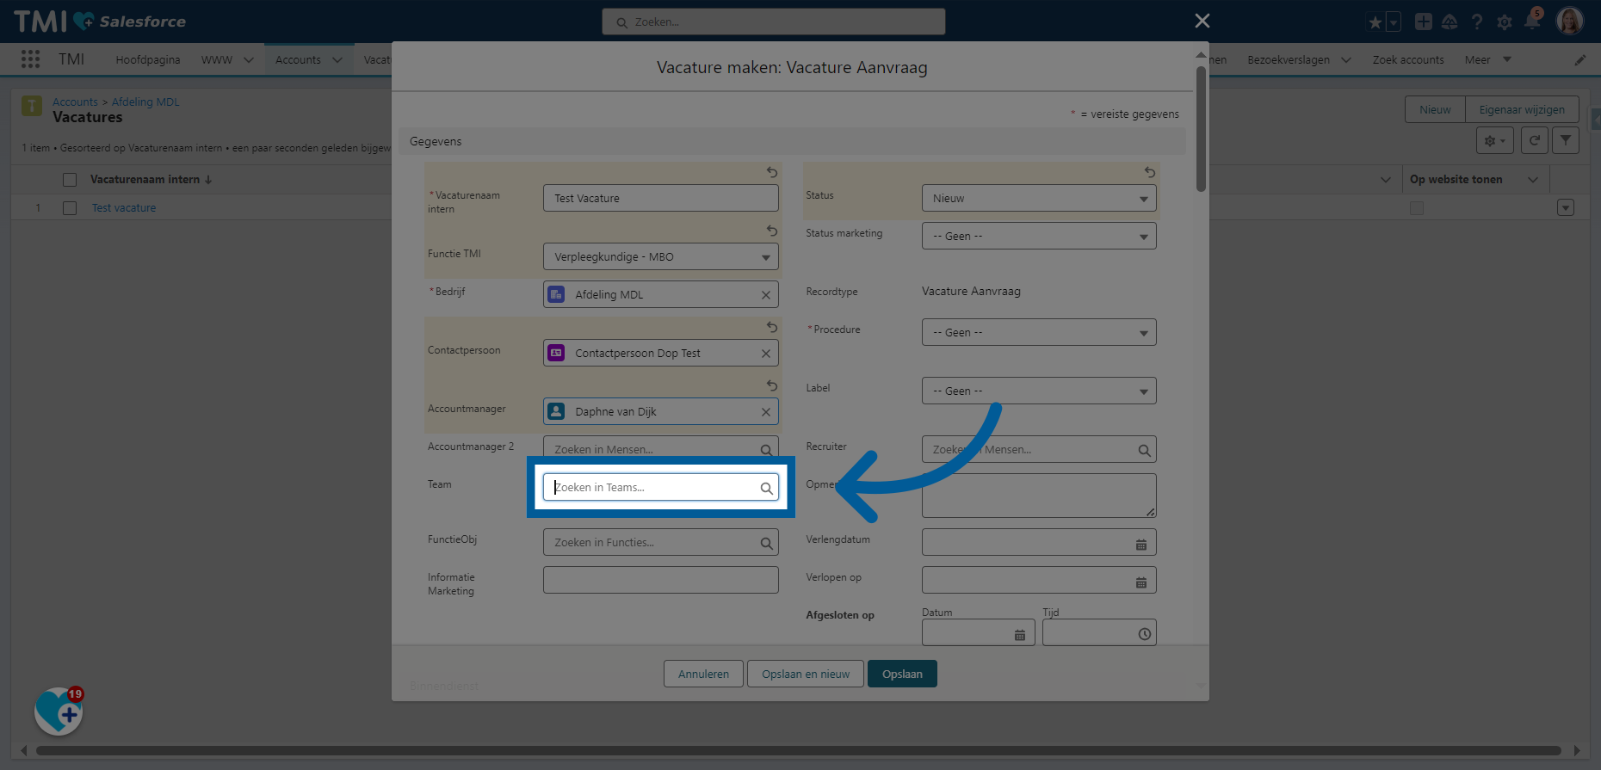Open row actions dropdown for Test vacature
The image size is (1601, 770).
(1566, 208)
